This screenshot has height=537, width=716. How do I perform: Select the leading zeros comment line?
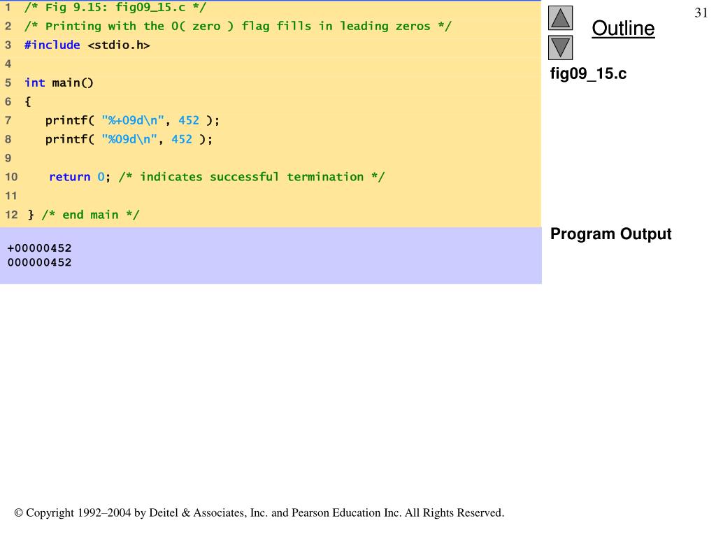pyautogui.click(x=238, y=26)
